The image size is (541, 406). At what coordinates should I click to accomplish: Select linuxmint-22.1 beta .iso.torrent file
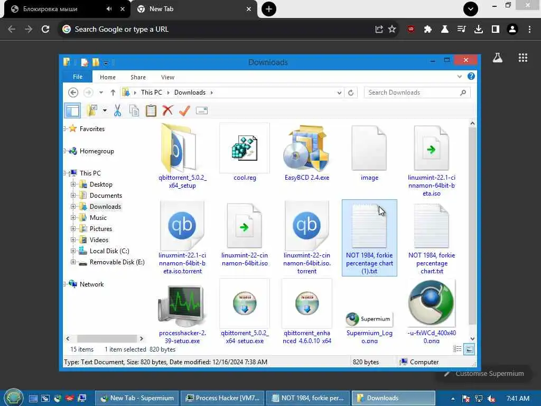182,238
